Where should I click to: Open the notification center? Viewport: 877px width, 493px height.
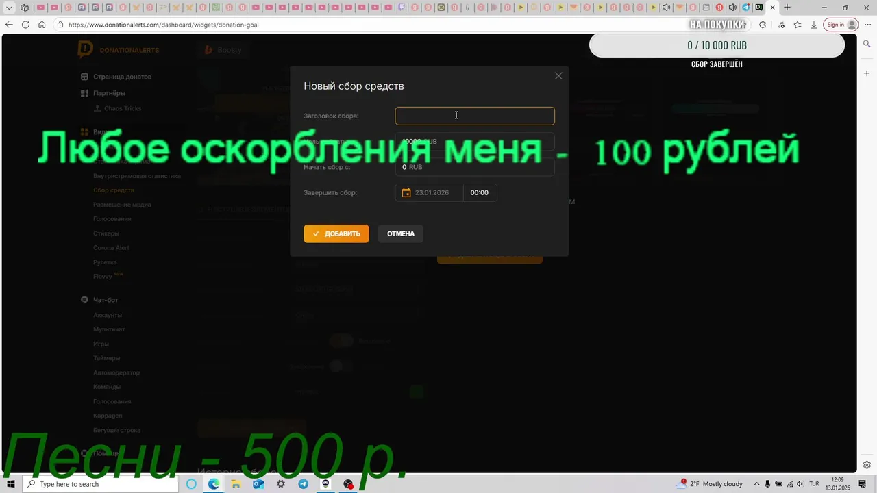click(x=862, y=484)
